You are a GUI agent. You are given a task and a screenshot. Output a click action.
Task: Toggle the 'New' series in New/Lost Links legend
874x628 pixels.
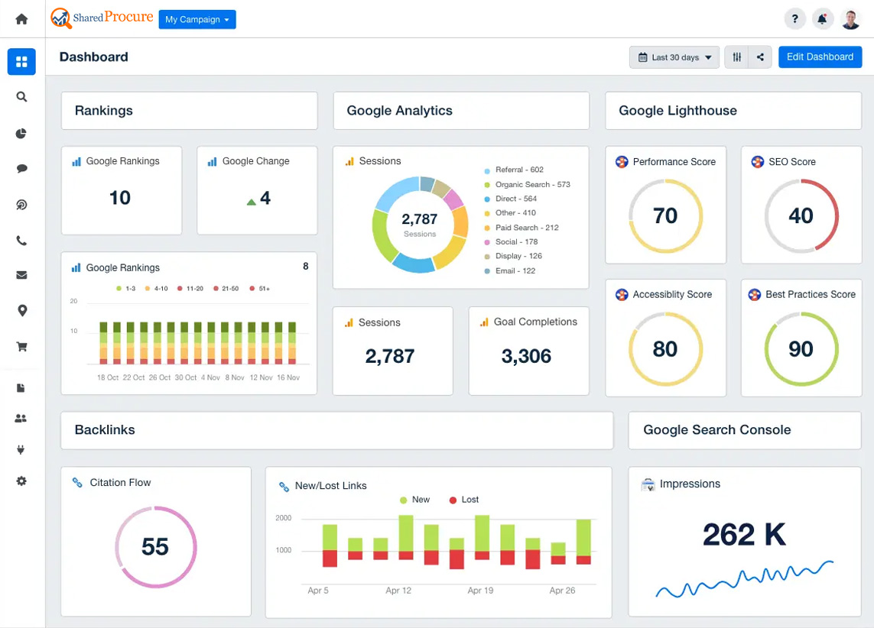pos(414,500)
